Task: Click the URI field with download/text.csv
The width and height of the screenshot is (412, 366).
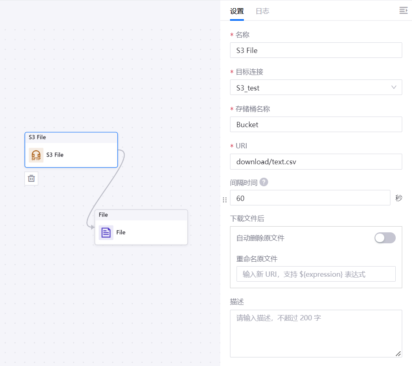Action: coord(316,162)
